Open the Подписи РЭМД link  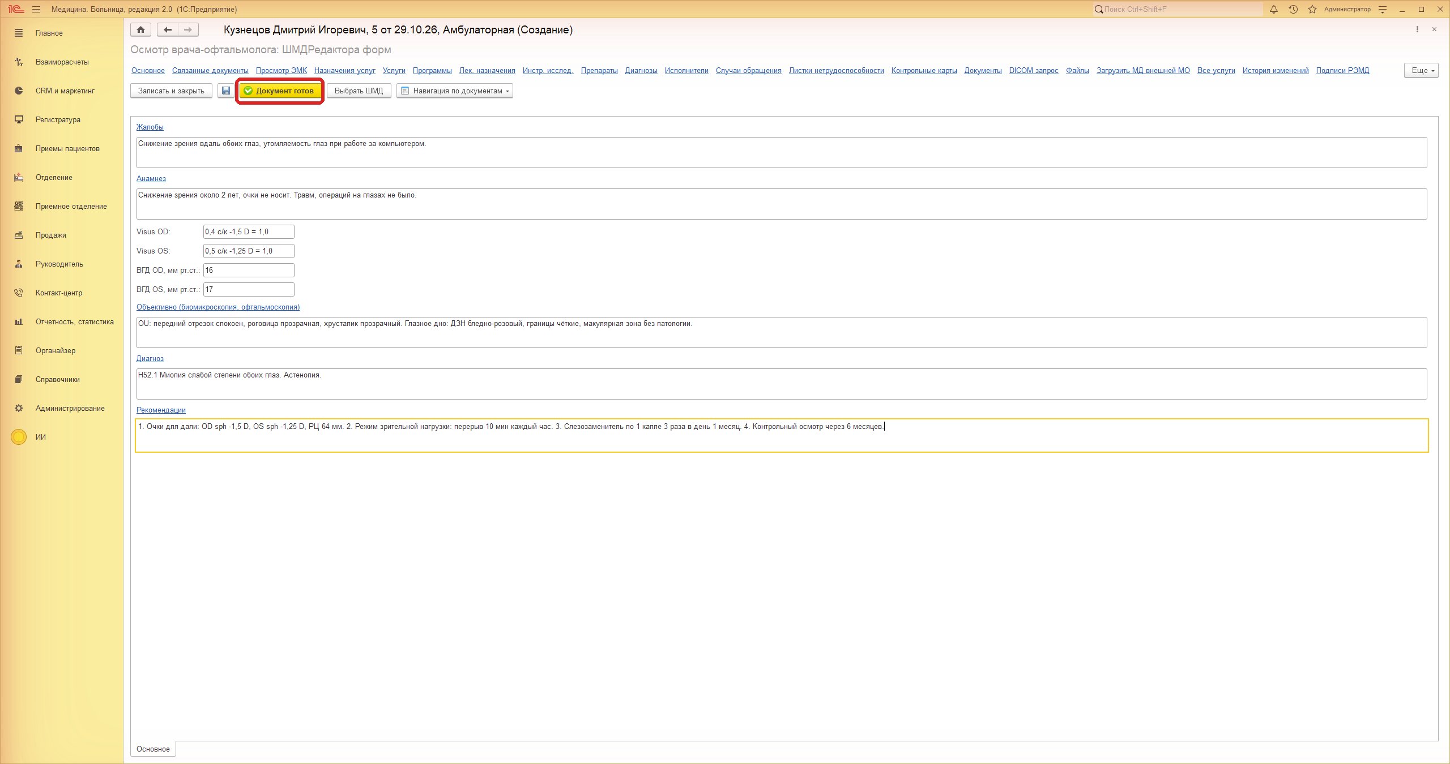[1342, 70]
